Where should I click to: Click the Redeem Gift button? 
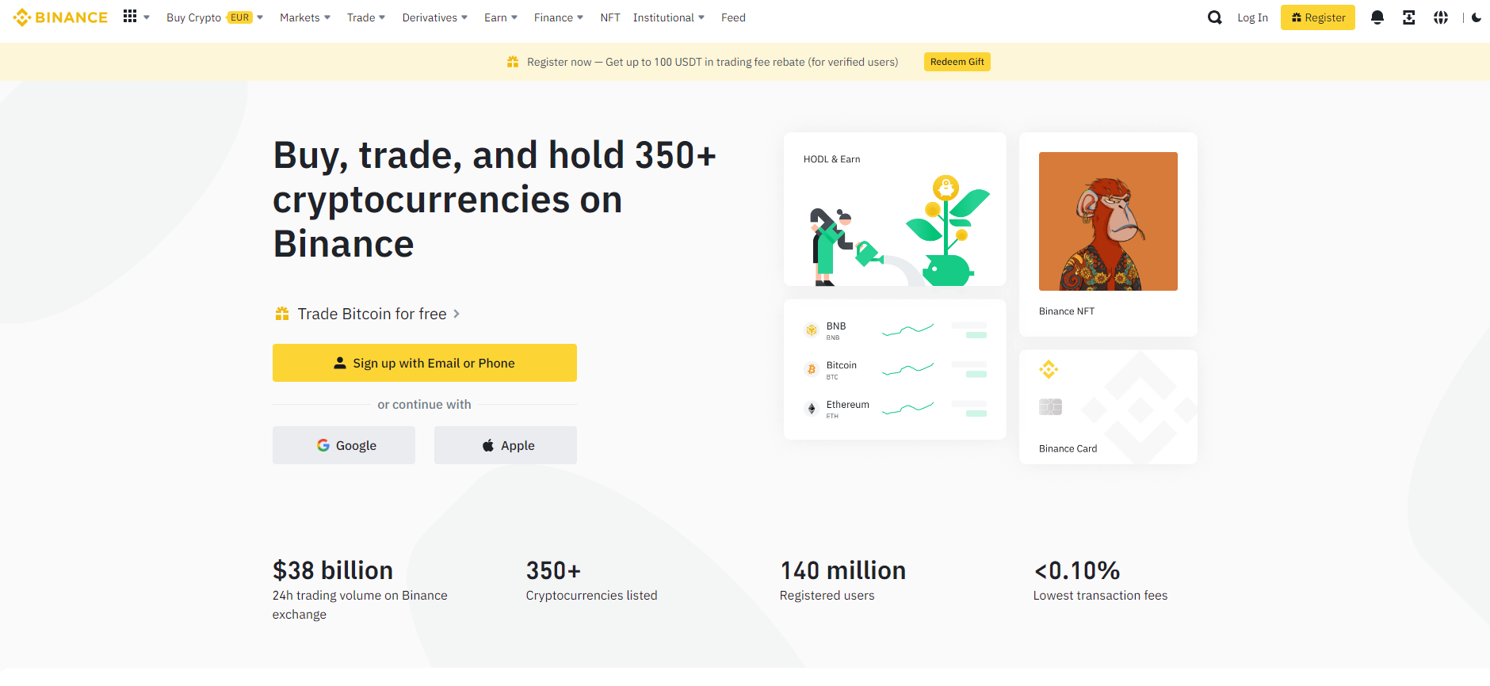(x=957, y=62)
